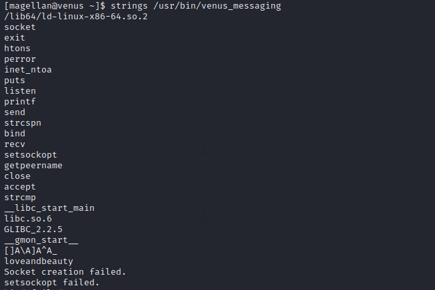Click the 'htons' output line
The width and height of the screenshot is (435, 290).
point(17,49)
